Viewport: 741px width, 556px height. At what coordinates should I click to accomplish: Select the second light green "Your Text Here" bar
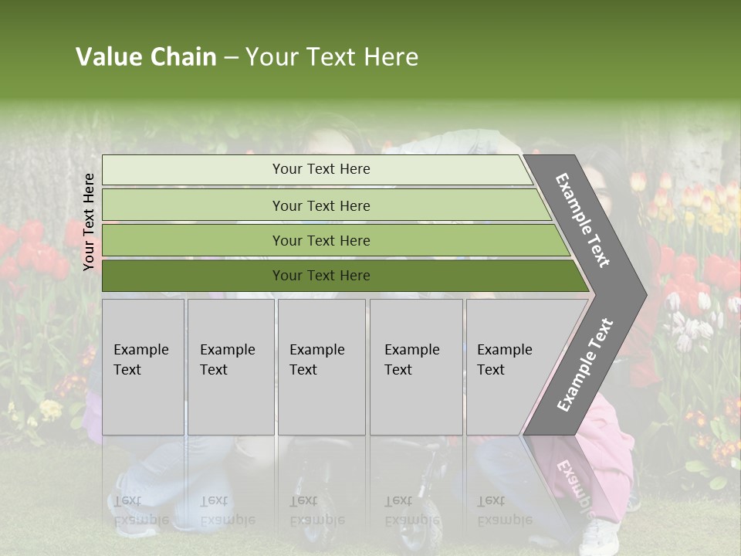click(320, 205)
